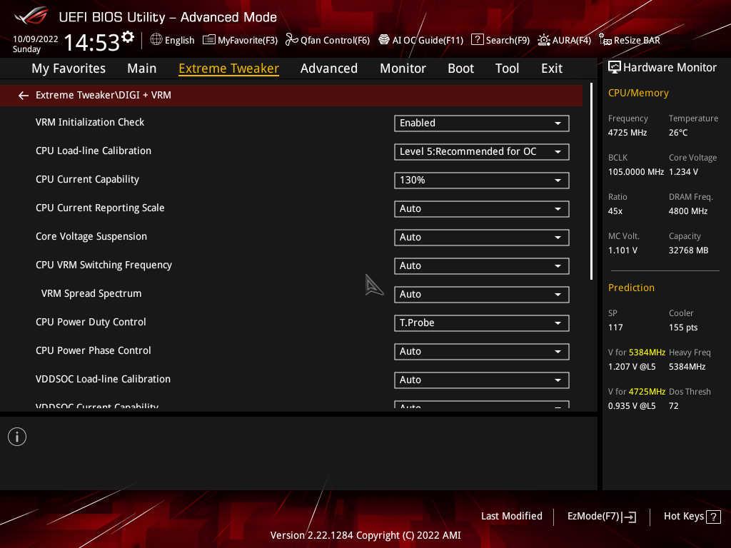The height and width of the screenshot is (548, 731).
Task: Switch to My Favorites tab
Action: [x=69, y=68]
